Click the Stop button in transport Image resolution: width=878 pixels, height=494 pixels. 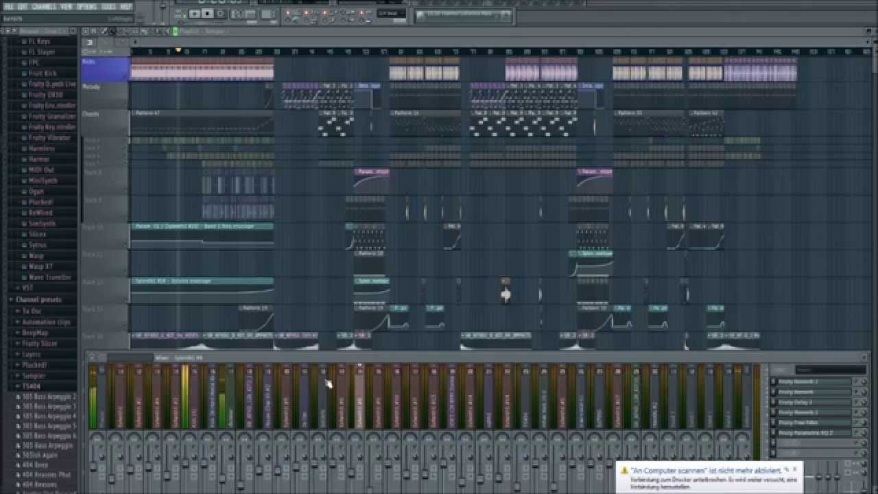pos(208,13)
